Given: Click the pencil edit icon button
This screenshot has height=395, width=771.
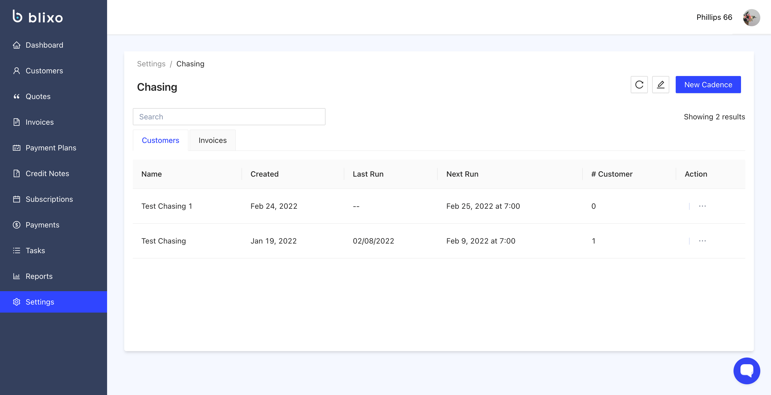Looking at the screenshot, I should coord(660,85).
